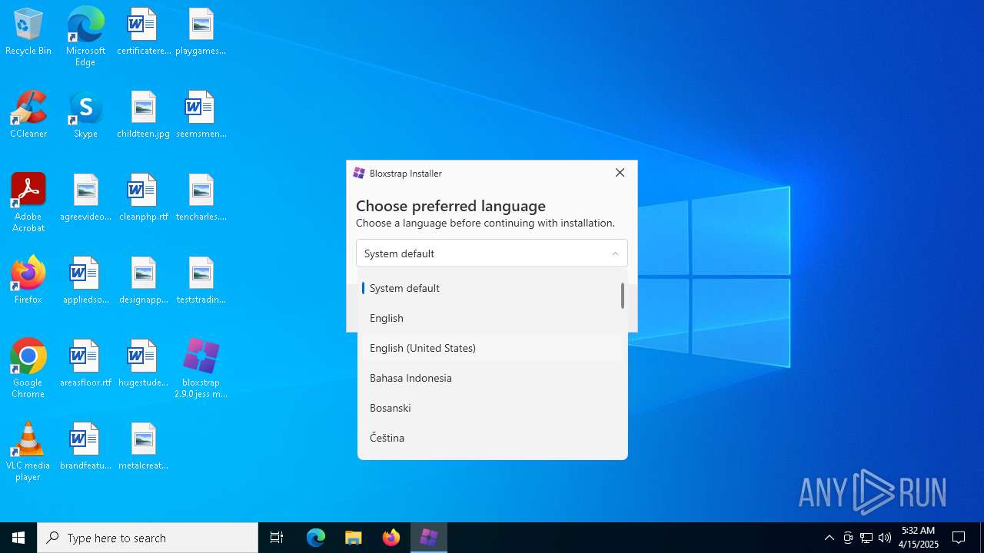Image resolution: width=984 pixels, height=553 pixels.
Task: Open the Action Center notifications
Action: click(x=959, y=538)
